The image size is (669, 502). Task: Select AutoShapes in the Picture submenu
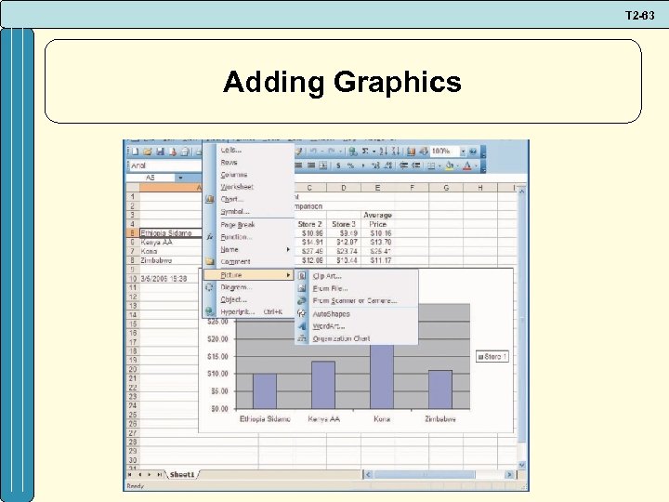pos(356,314)
